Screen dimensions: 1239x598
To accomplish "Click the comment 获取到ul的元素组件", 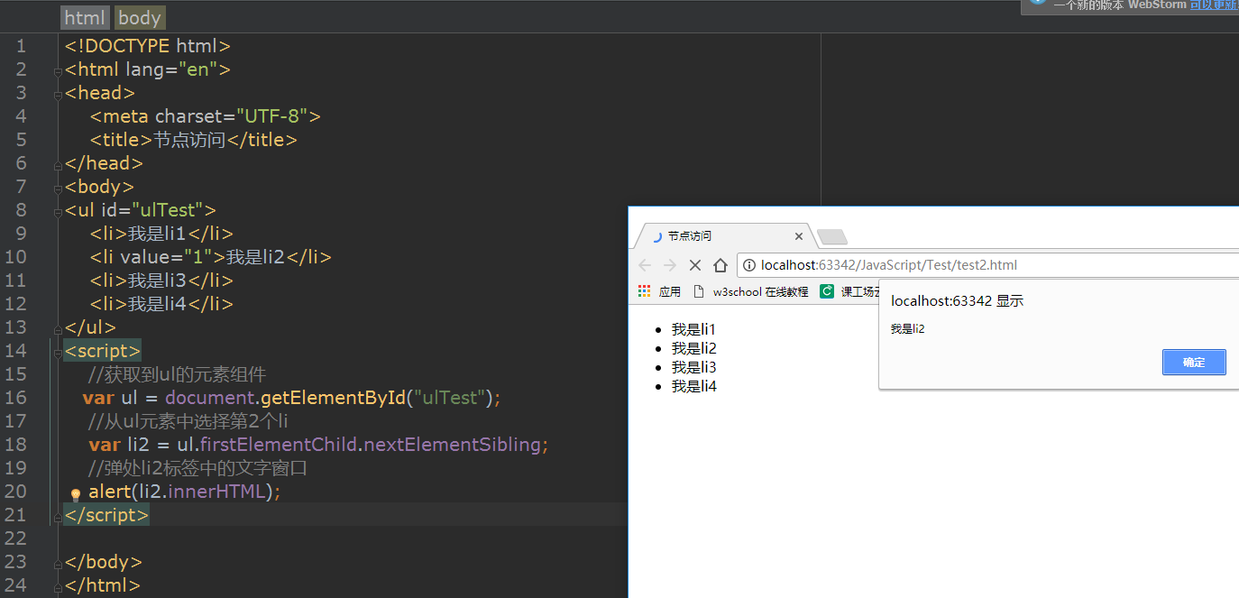I will pos(177,374).
